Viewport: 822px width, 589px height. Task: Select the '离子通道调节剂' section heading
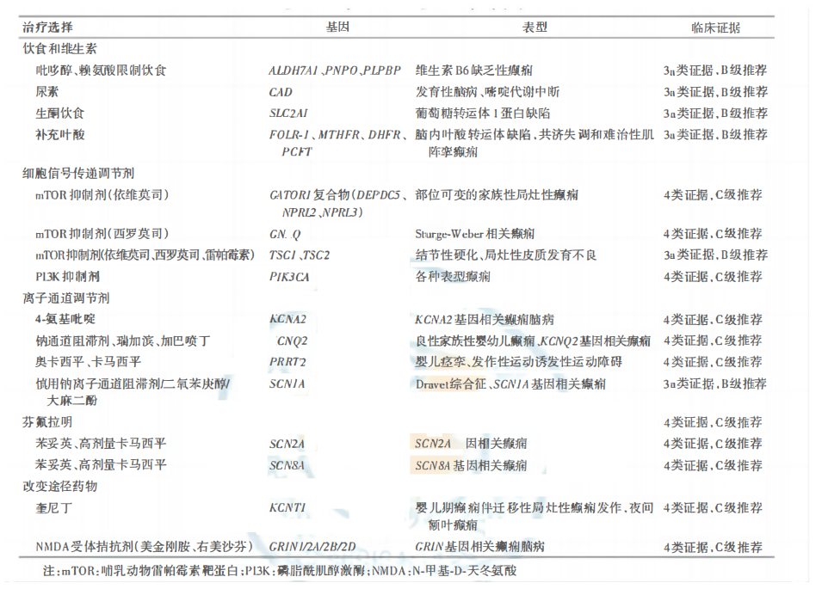pyautogui.click(x=66, y=298)
